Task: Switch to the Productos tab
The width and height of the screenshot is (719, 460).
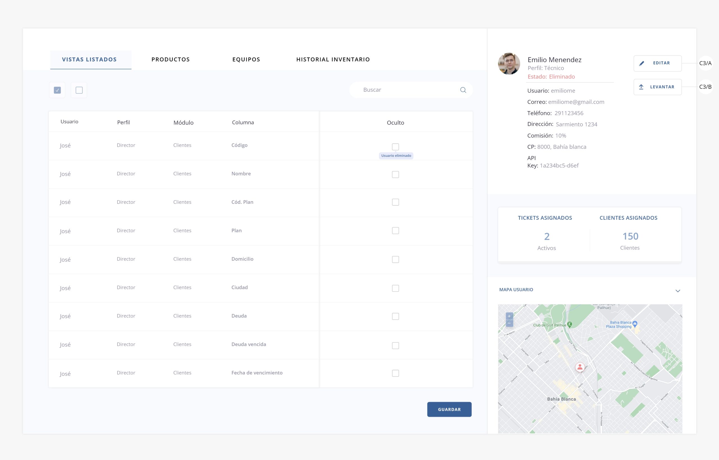Action: coord(170,59)
